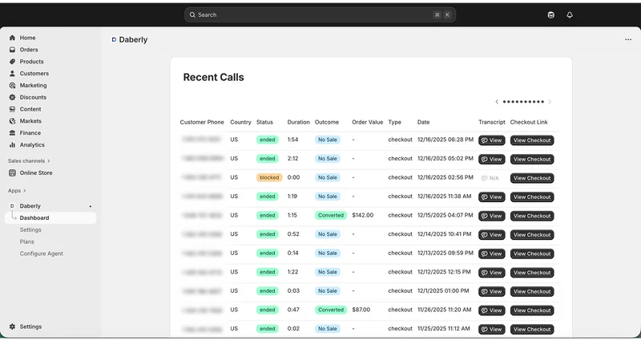Open Daberly Settings sub-item

coord(30,229)
